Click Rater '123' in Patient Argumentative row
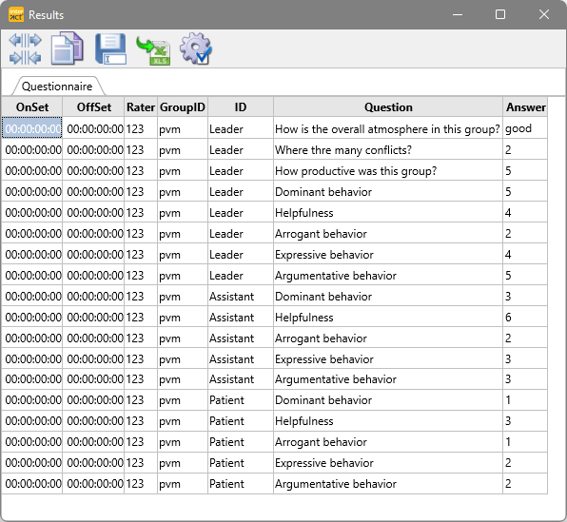Screen dimensions: 567x522 [x=141, y=484]
